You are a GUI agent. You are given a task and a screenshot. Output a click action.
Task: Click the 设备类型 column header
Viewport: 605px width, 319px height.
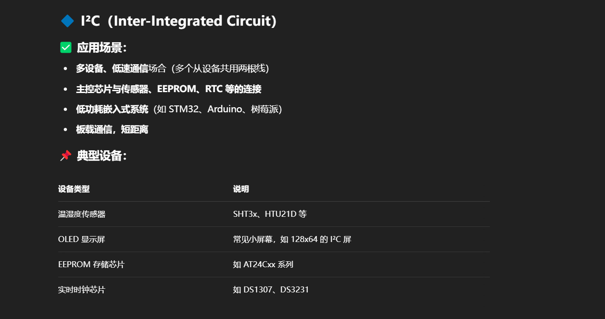74,189
